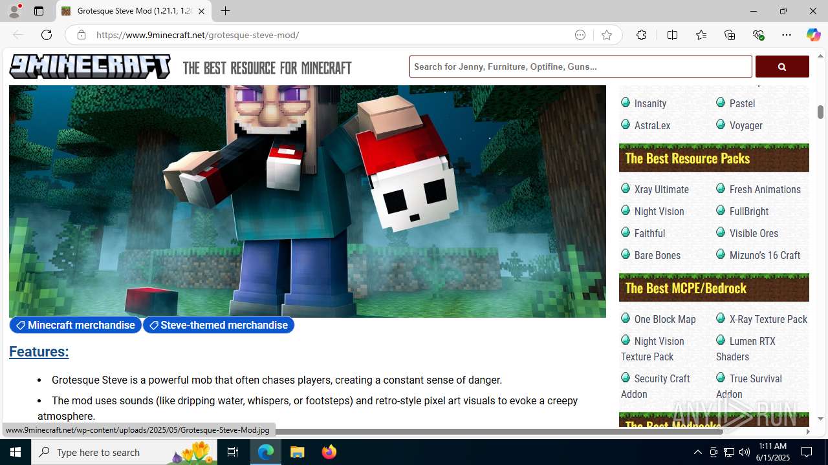This screenshot has height=465, width=828.
Task: Click the vertical page scrollbar thumb
Action: coord(820,112)
